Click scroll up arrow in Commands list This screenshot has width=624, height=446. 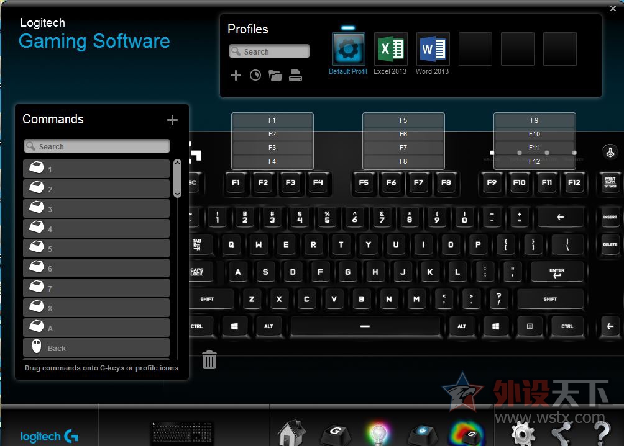tap(178, 163)
